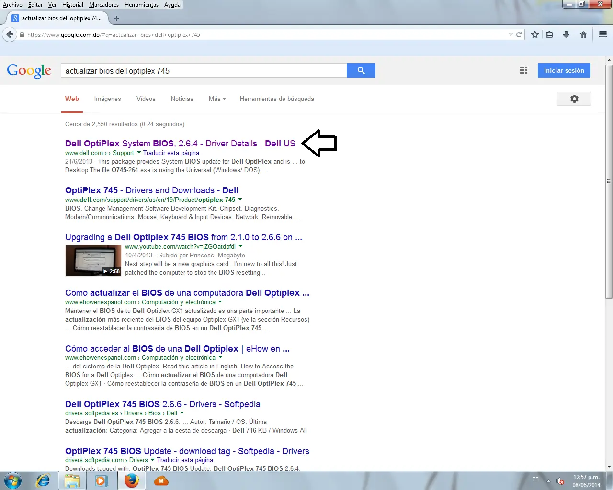Open the Editar menu
Screen dimensions: 613x490
(35, 5)
